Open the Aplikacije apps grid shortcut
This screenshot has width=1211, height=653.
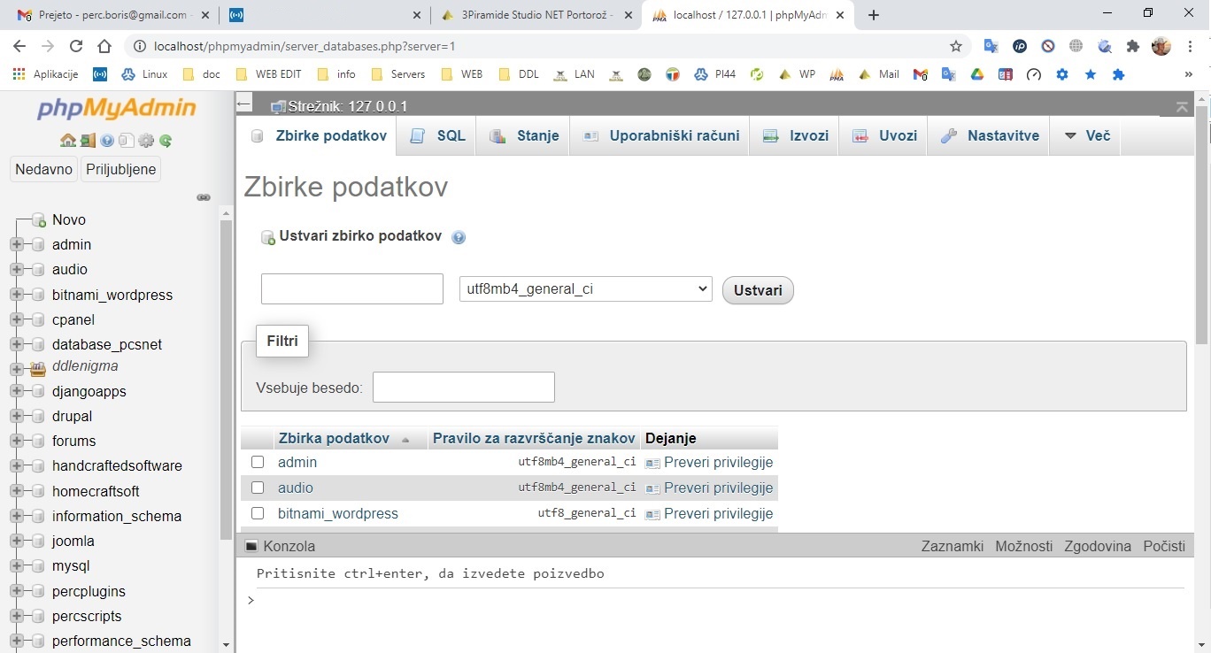(46, 74)
